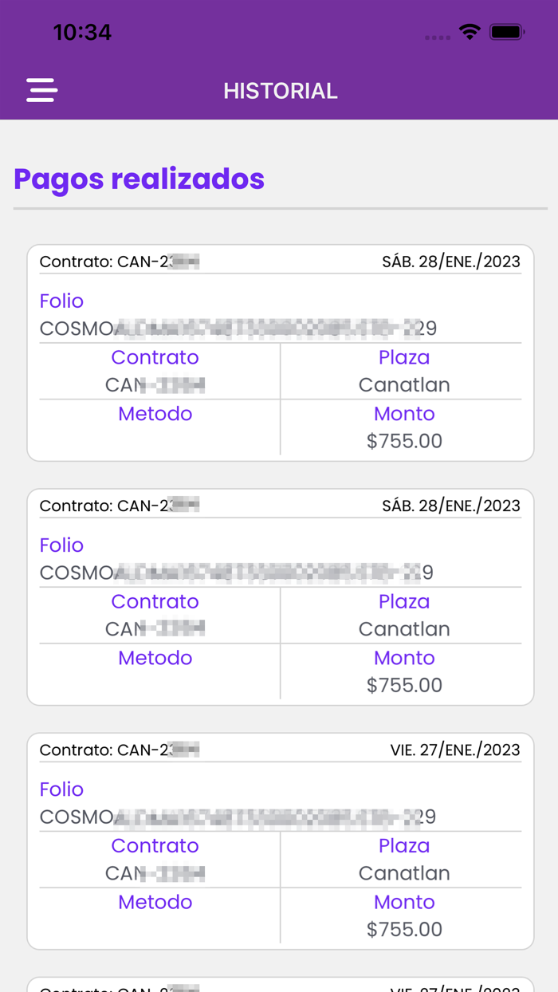Select the $755.00 Monto on the second payment
558x992 pixels.
[x=404, y=684]
